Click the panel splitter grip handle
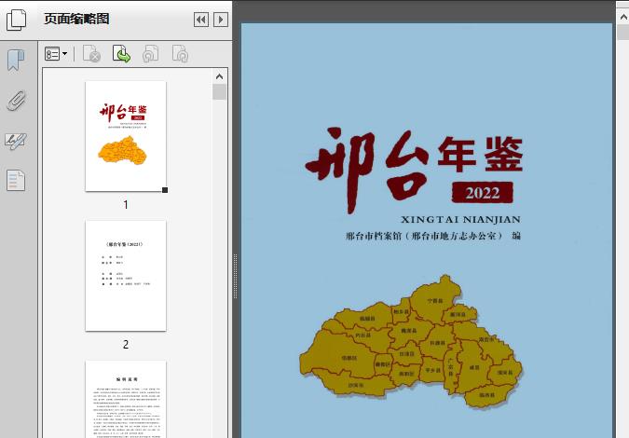This screenshot has height=438, width=629. pyautogui.click(x=236, y=277)
